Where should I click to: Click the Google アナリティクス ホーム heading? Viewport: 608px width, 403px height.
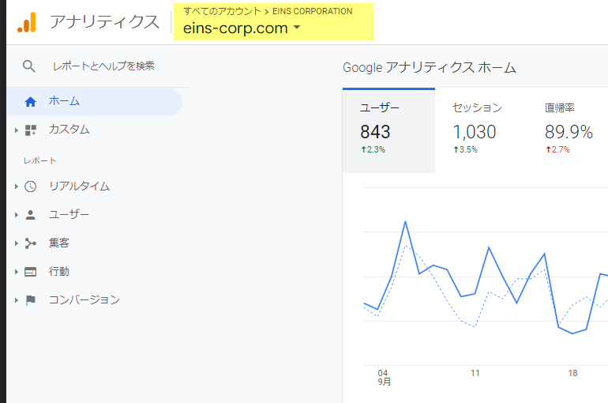430,68
